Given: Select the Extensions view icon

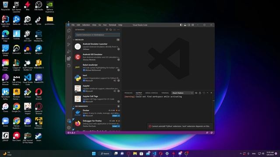Looking at the screenshot, I should coord(69,58).
